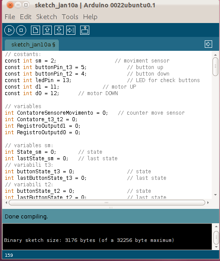This screenshot has height=261, width=220.
Task: Click the Stop button in toolbar
Action: (21, 30)
